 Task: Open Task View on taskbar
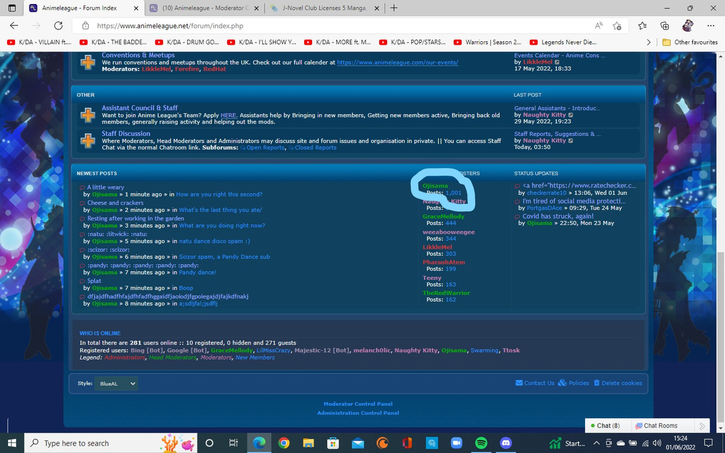tap(233, 443)
